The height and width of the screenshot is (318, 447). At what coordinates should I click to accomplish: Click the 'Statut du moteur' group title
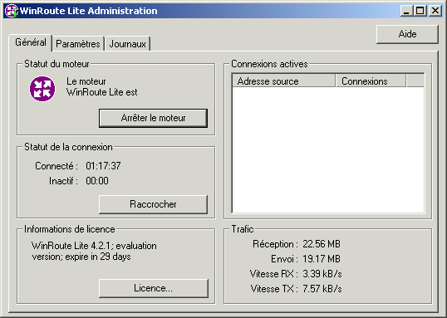coord(56,64)
